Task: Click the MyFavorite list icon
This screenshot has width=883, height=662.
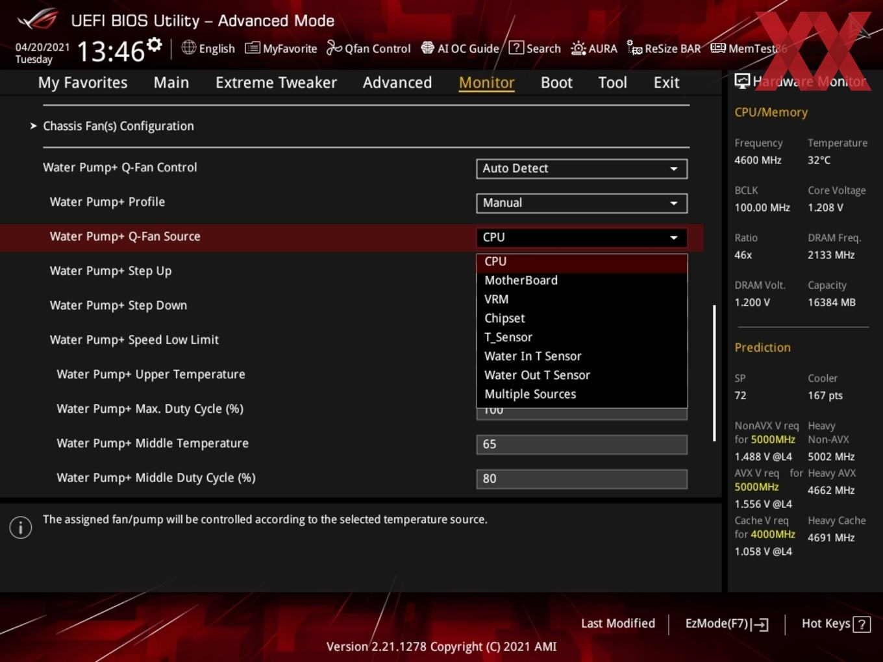Action: tap(252, 48)
